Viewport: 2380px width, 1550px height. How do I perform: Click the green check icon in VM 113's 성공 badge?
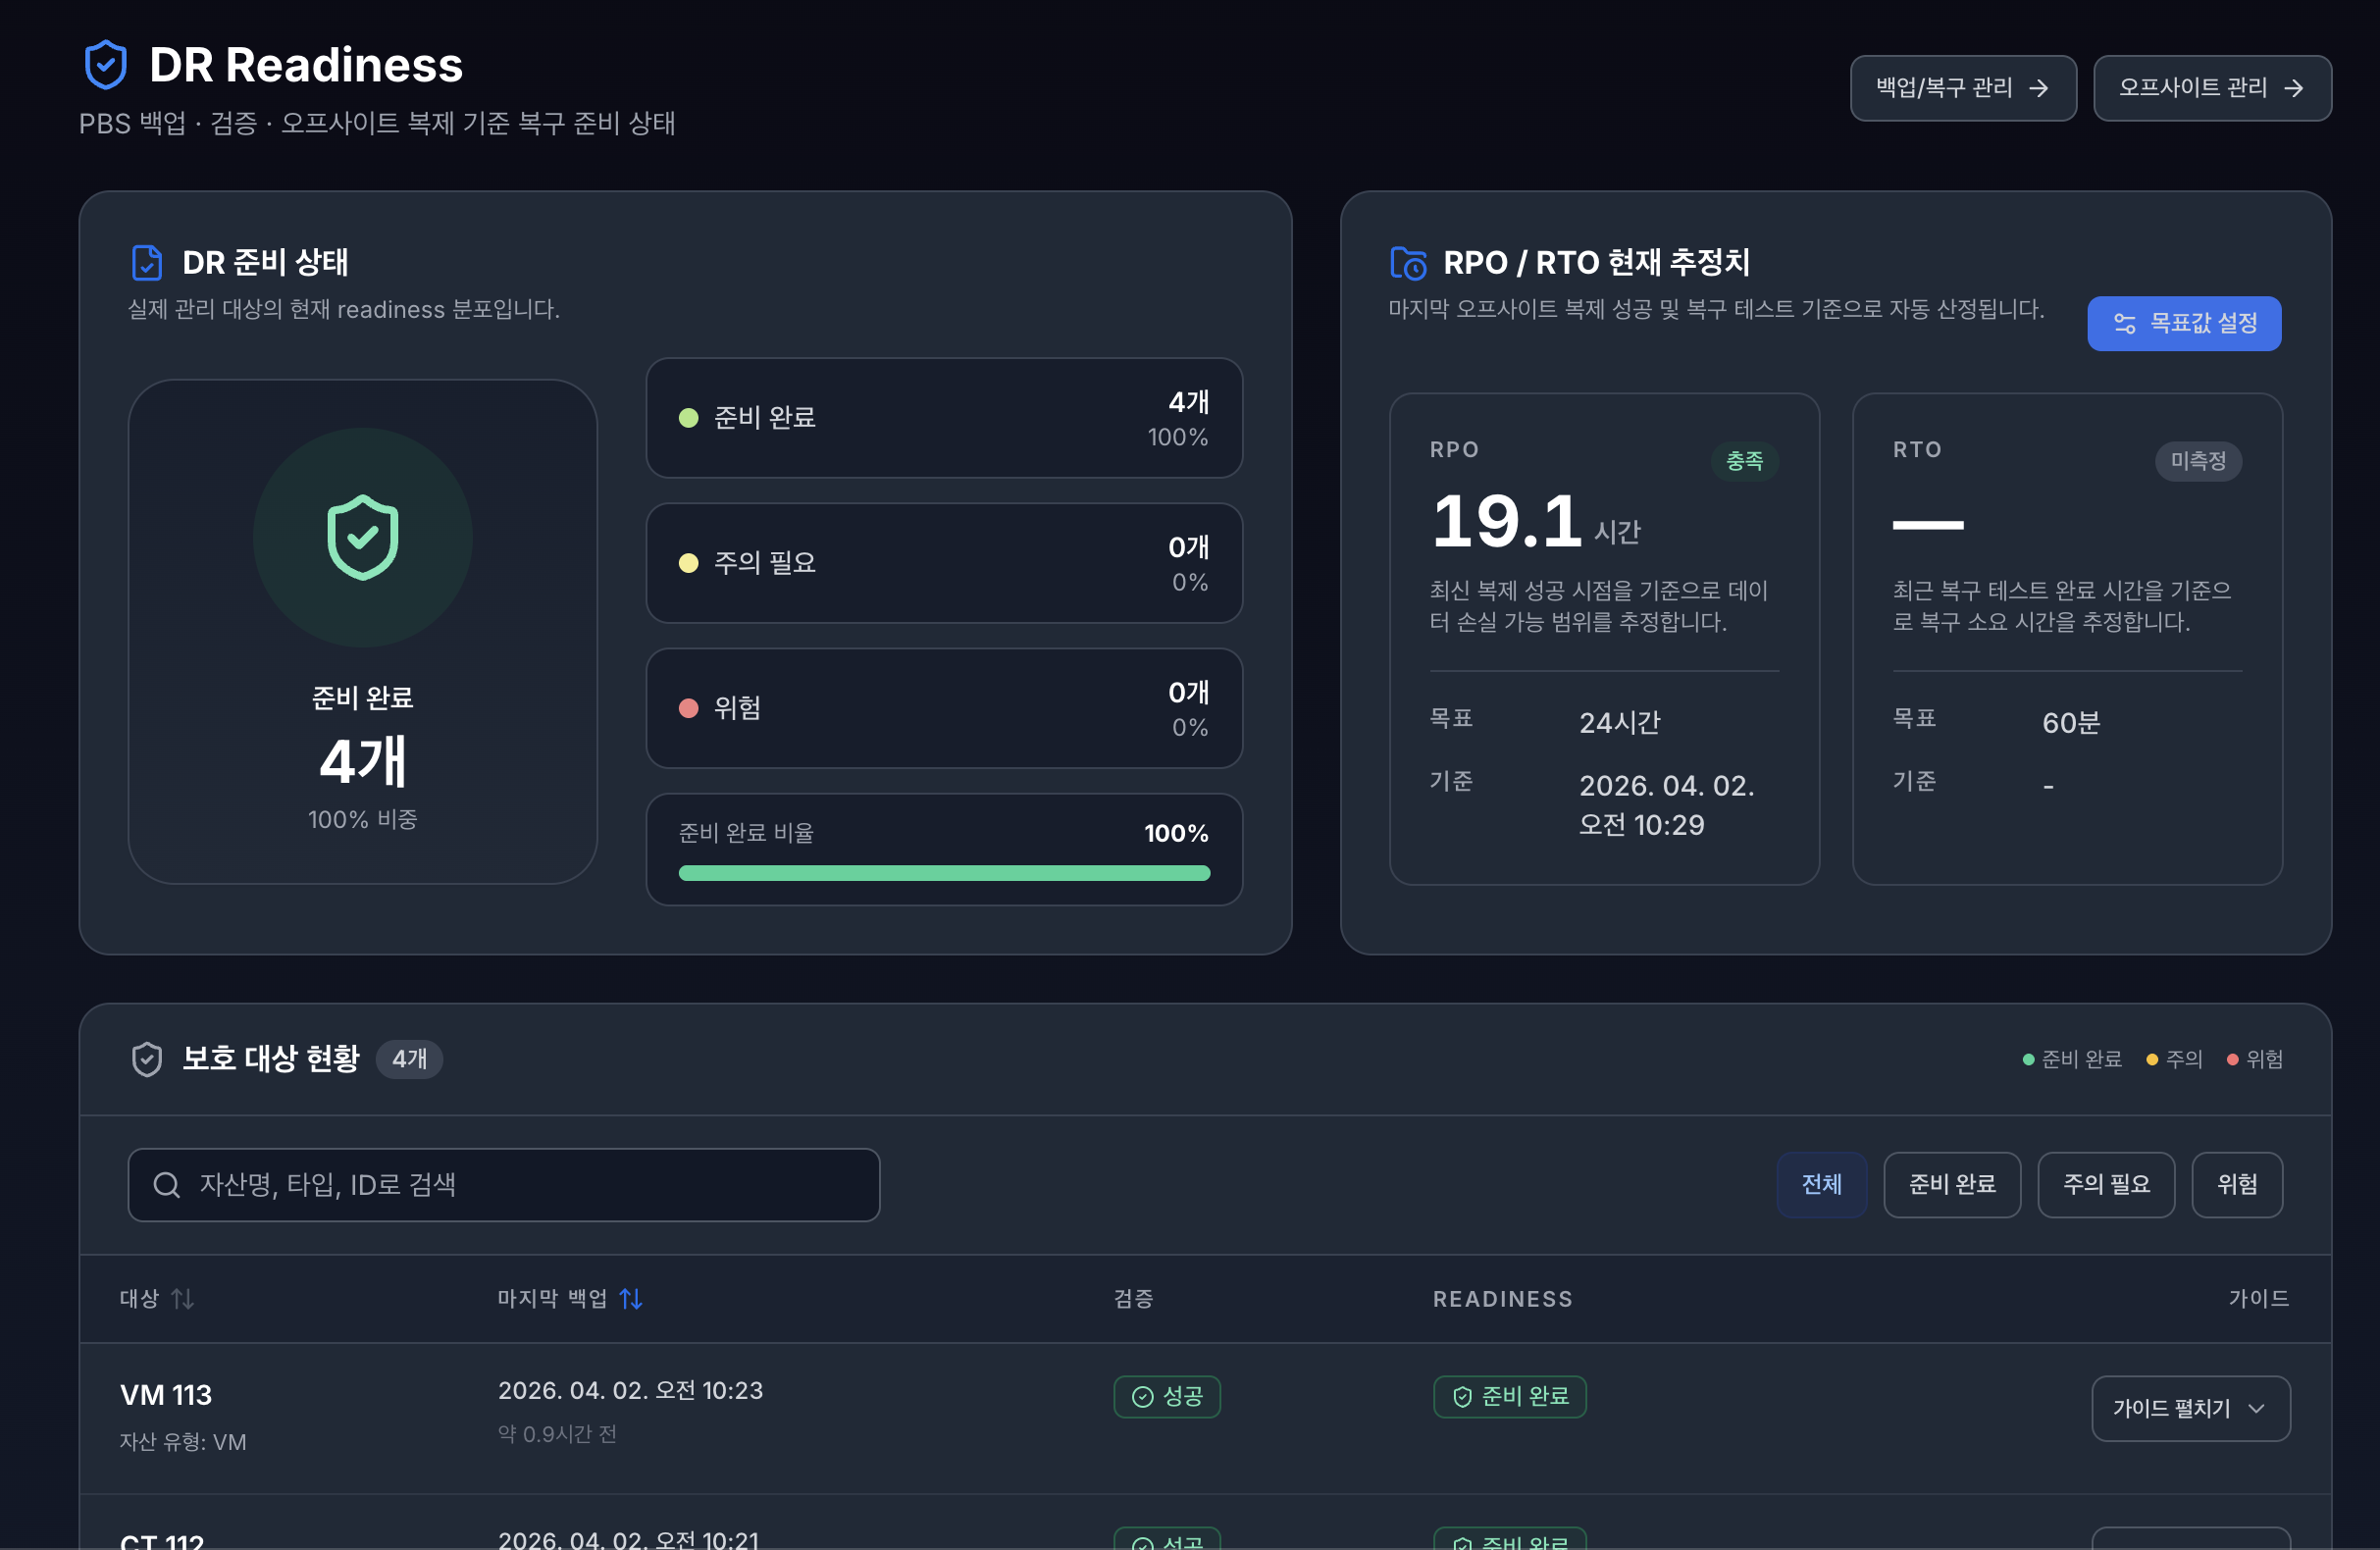click(1142, 1397)
